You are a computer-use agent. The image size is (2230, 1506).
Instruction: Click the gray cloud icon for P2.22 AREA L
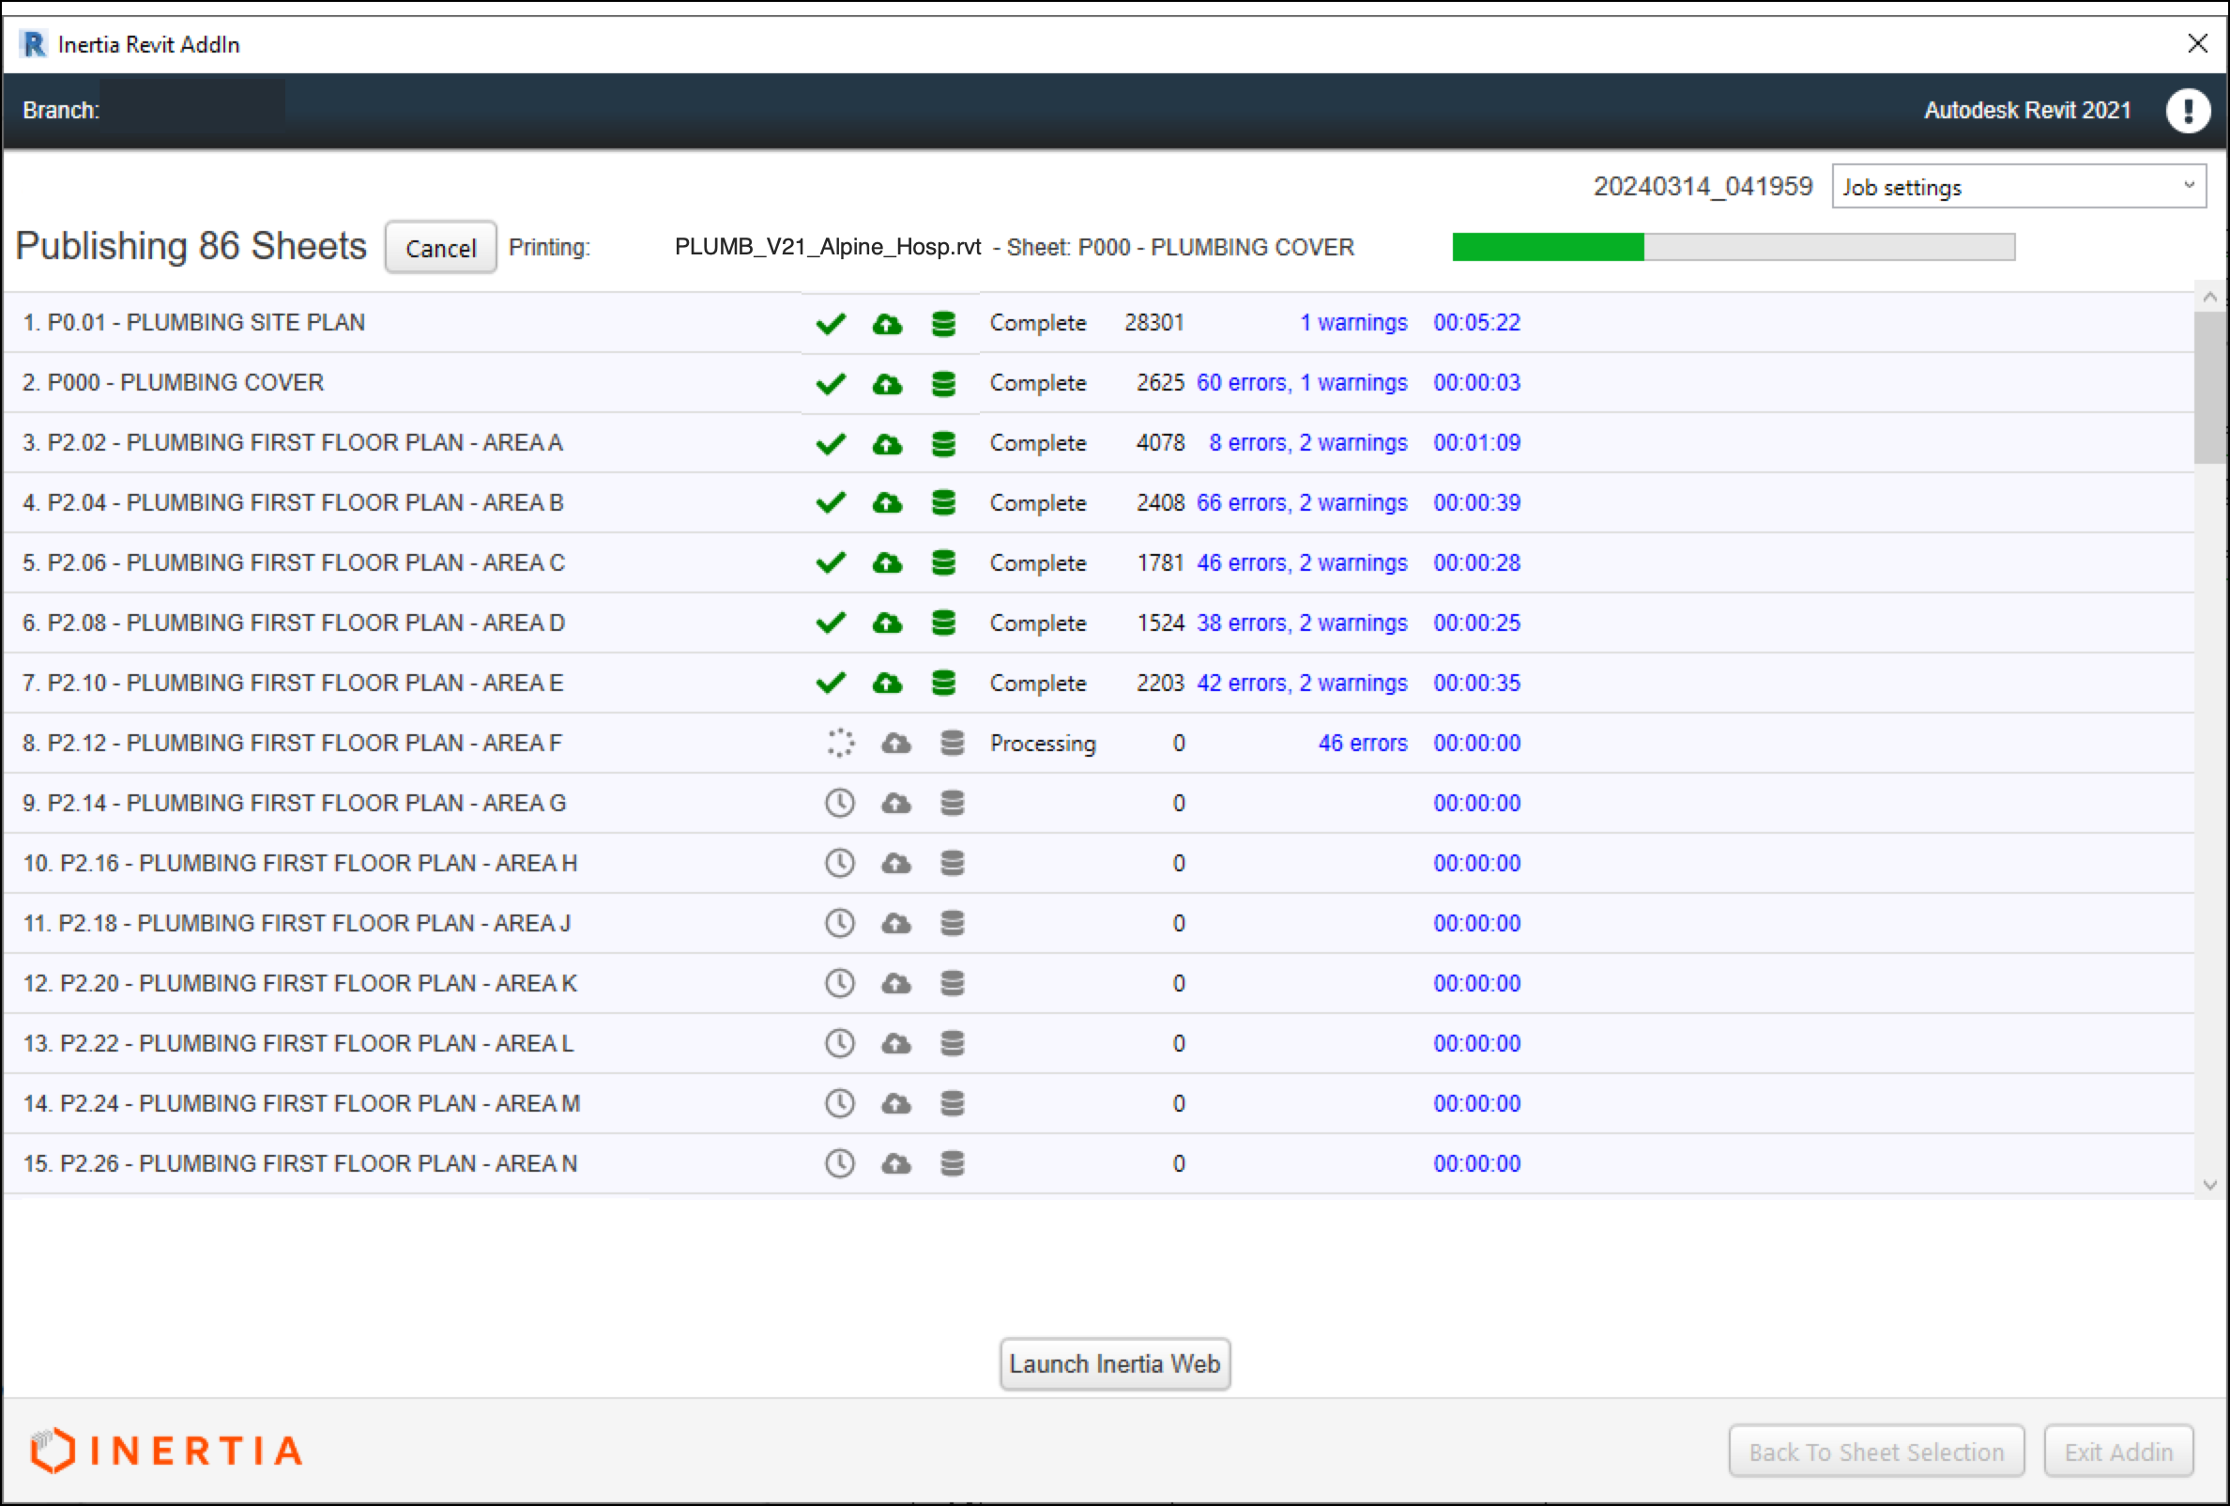895,1043
